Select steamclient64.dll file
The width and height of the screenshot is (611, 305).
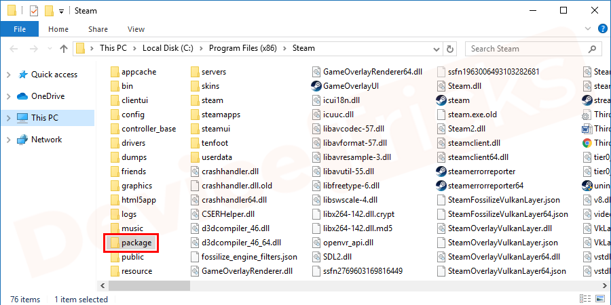pos(473,157)
